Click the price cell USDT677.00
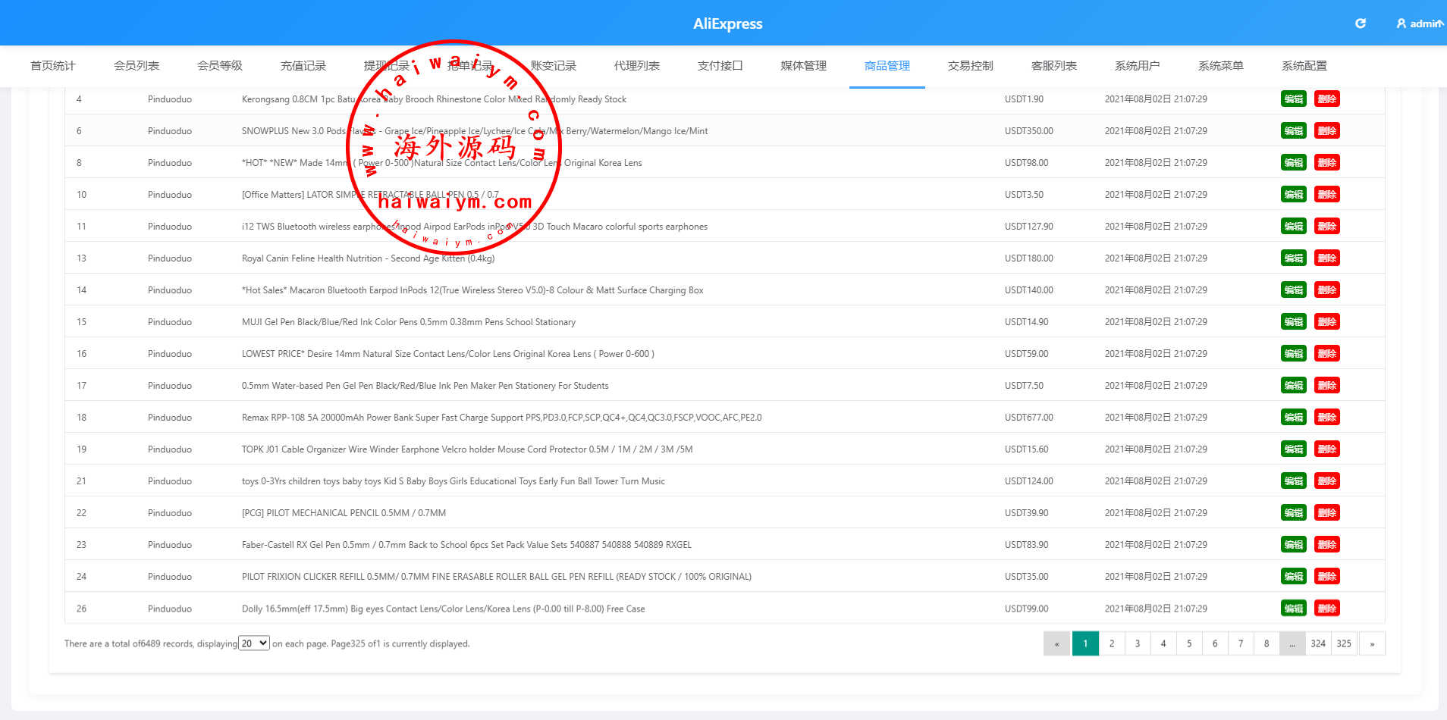The height and width of the screenshot is (720, 1447). (x=1029, y=418)
